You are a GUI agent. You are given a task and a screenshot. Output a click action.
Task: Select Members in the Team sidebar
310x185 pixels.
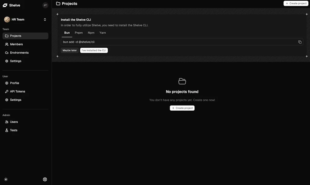coord(17,44)
